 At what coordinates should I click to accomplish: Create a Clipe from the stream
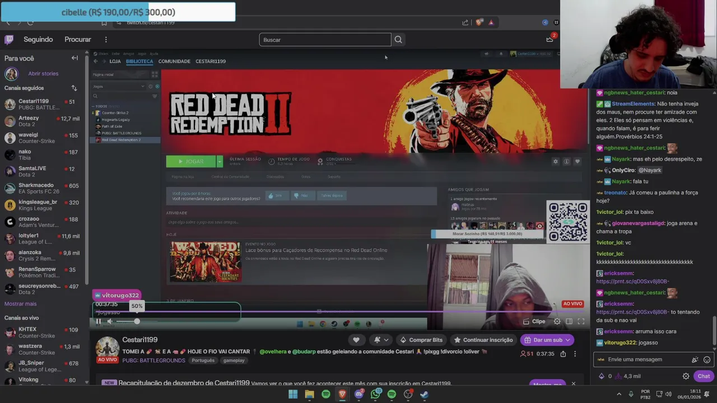pyautogui.click(x=534, y=321)
